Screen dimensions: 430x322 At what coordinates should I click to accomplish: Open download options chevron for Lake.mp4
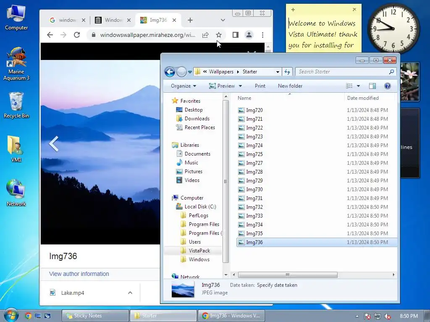pyautogui.click(x=130, y=293)
